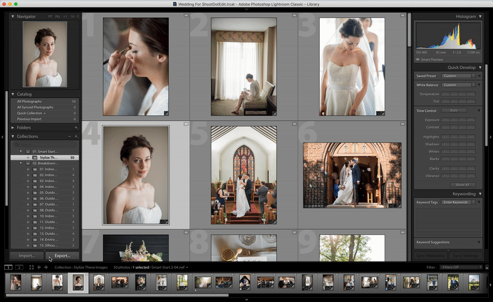Go forward with the right arrow icon
Viewport: 493px width, 302px height.
46,267
